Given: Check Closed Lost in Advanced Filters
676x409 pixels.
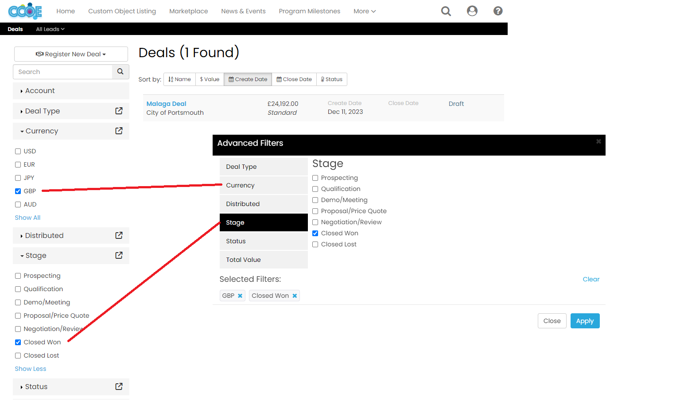Looking at the screenshot, I should [x=315, y=244].
